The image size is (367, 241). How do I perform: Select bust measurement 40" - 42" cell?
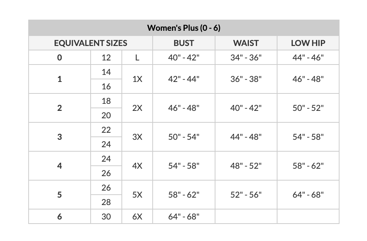[183, 57]
